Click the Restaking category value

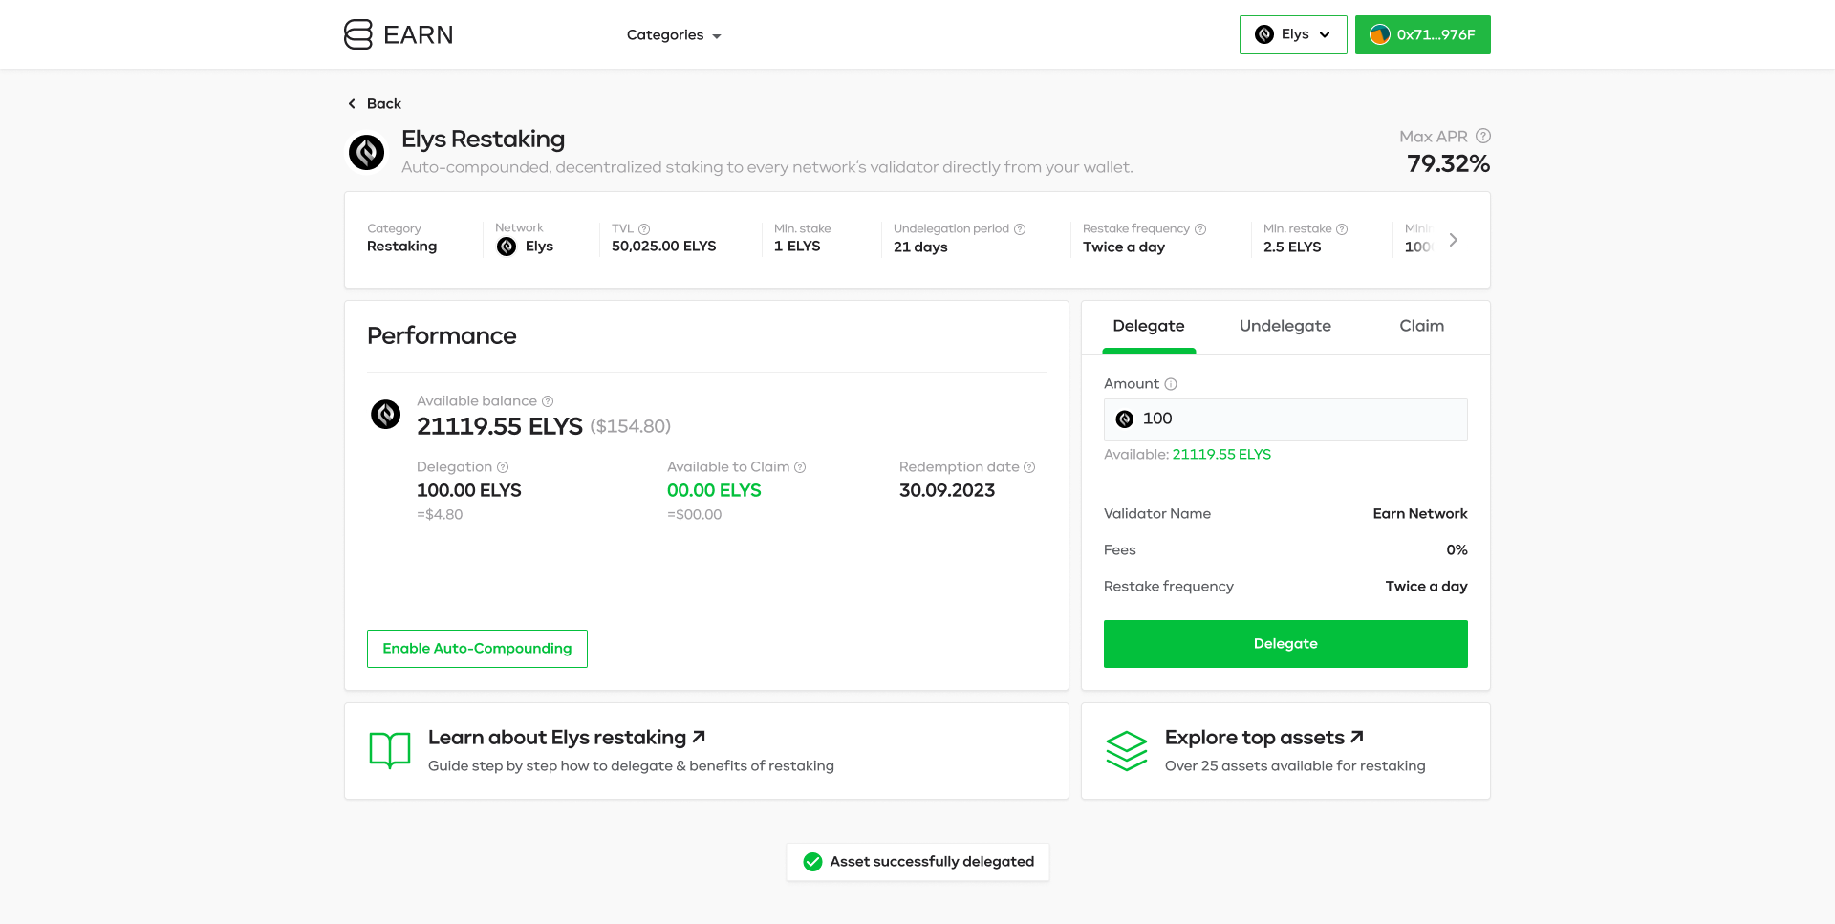401,247
